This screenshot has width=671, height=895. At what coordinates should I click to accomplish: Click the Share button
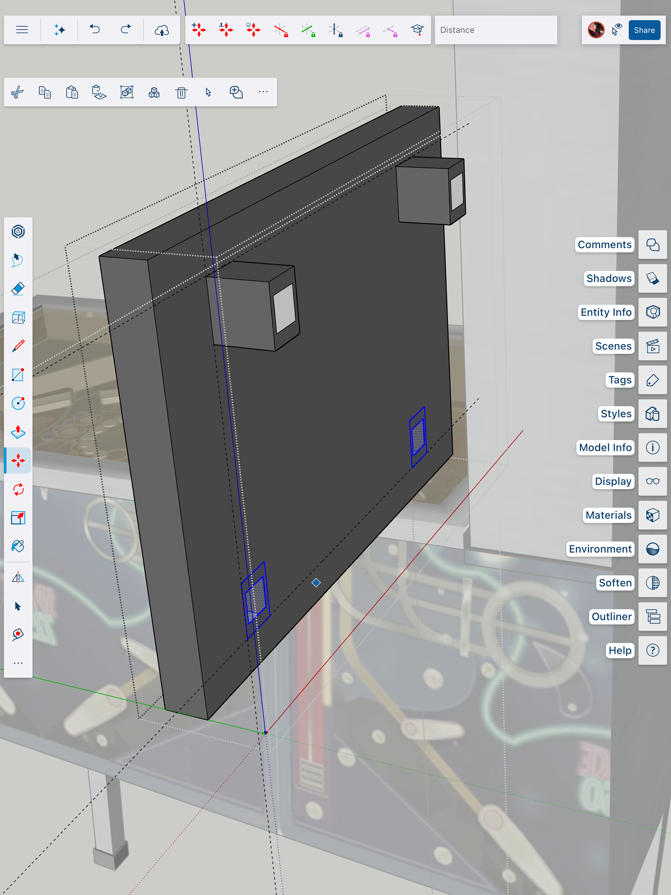(x=644, y=30)
